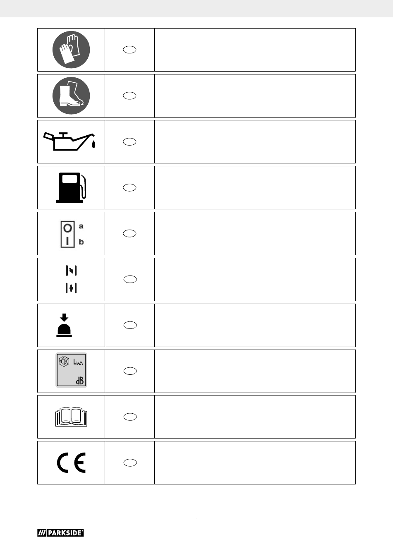The image size is (393, 556).
Task: Click the empty description cell beside CE mark
Action: (x=255, y=463)
